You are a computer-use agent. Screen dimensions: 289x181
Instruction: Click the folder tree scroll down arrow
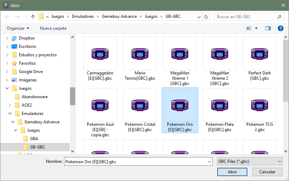(x=73, y=151)
